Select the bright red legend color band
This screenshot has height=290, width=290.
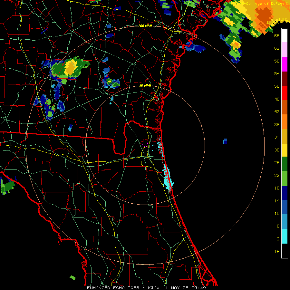tap(285, 93)
